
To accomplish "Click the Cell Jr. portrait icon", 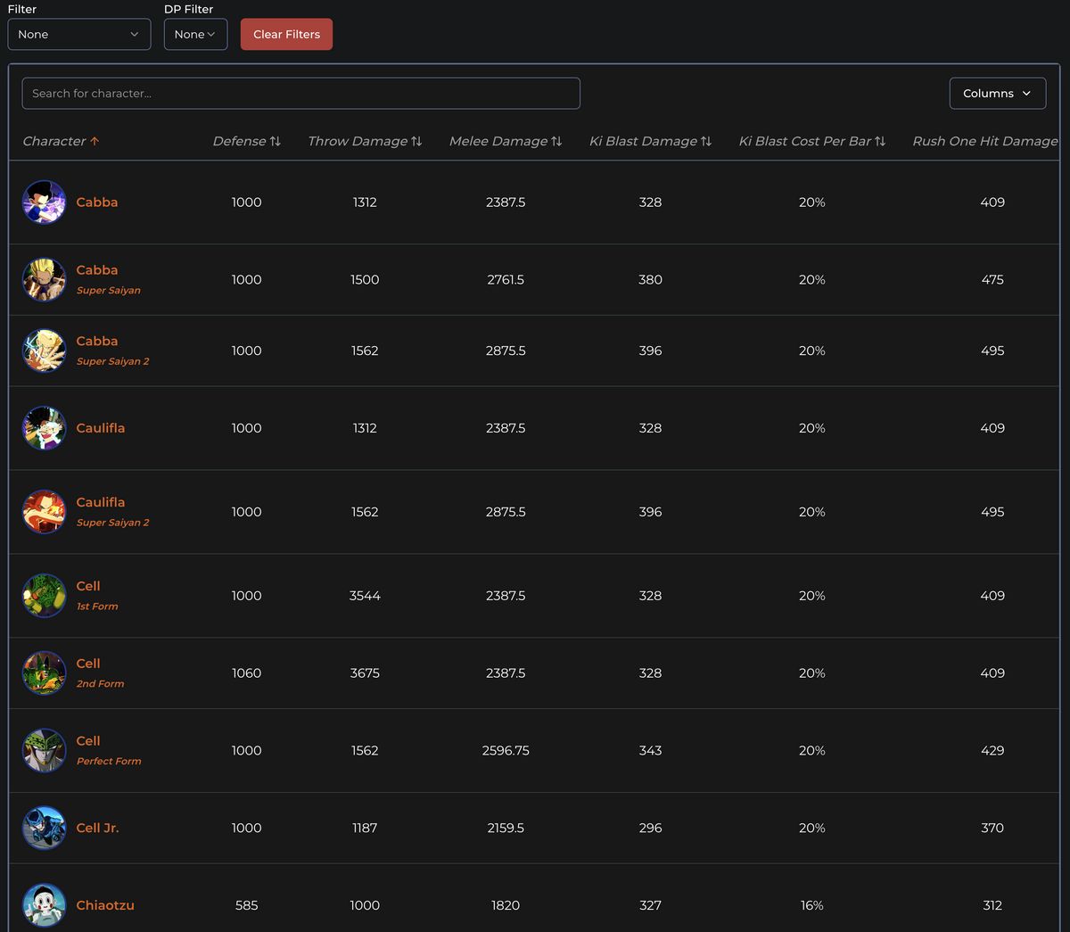I will click(44, 828).
